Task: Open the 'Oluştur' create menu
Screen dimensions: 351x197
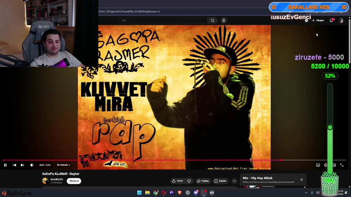Action: (x=318, y=21)
